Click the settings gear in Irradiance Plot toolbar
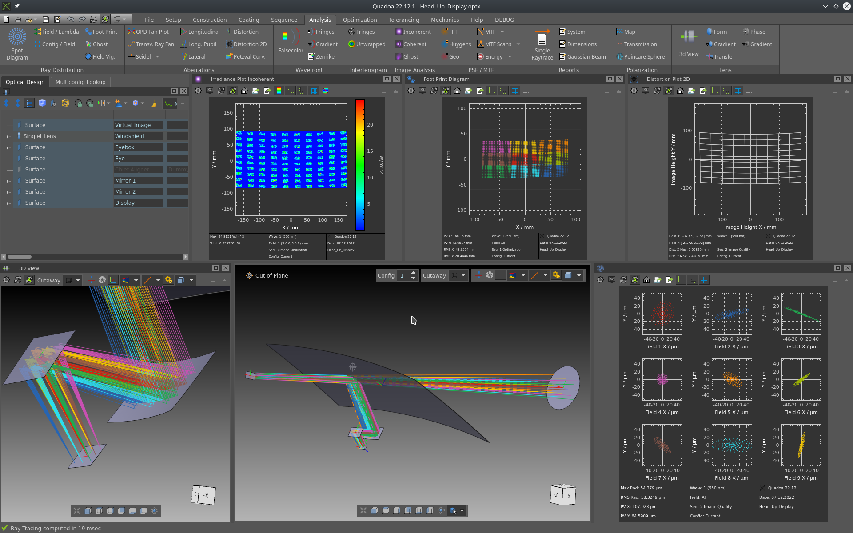This screenshot has width=853, height=533. click(198, 91)
